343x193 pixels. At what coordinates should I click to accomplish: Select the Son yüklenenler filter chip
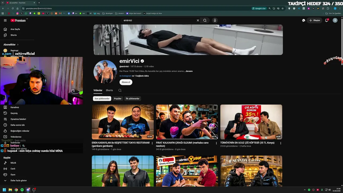click(x=102, y=99)
